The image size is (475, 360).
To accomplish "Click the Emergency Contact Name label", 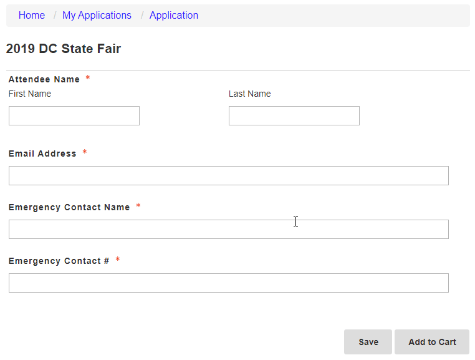I will point(69,207).
